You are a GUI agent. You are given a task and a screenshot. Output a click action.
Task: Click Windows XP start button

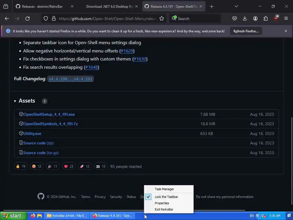[13, 216]
